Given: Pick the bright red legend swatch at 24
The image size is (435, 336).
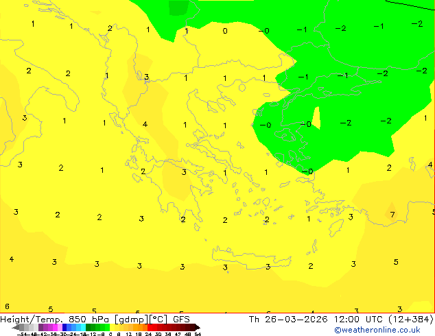Looking at the screenshot, I should pyautogui.click(x=150, y=327).
